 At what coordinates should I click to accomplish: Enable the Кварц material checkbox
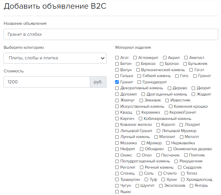[x=117, y=112]
